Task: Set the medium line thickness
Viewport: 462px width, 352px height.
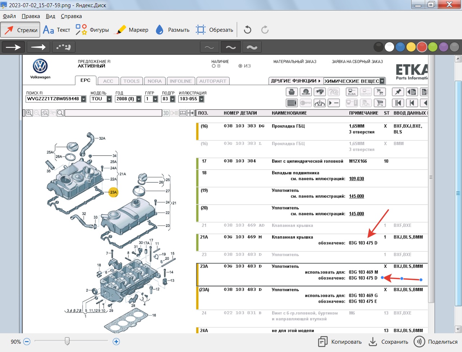Action: click(x=231, y=47)
